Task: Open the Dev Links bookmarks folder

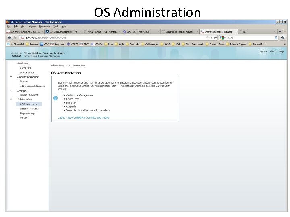Action: click(133, 44)
